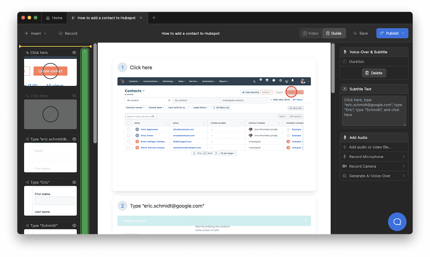The width and height of the screenshot is (430, 257).
Task: Select the First name step thumbnail
Action: click(51, 201)
